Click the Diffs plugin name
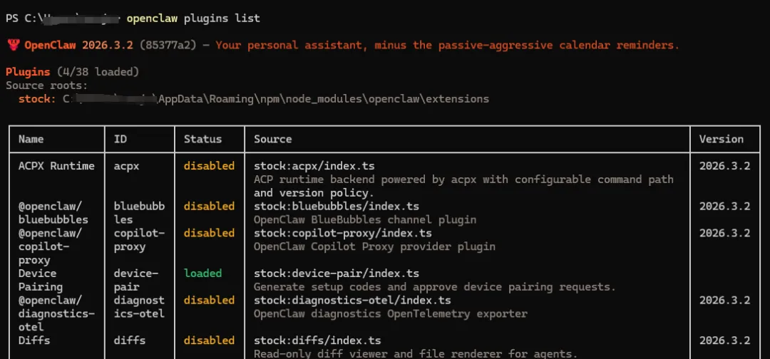770x359 pixels. [x=34, y=340]
